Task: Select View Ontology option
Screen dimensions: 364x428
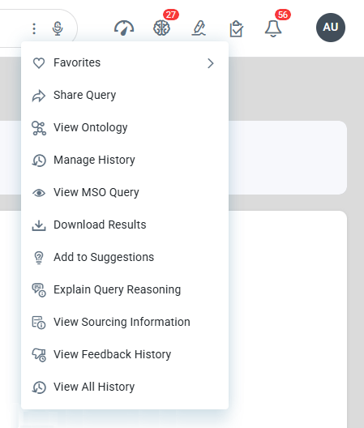Action: pyautogui.click(x=125, y=128)
